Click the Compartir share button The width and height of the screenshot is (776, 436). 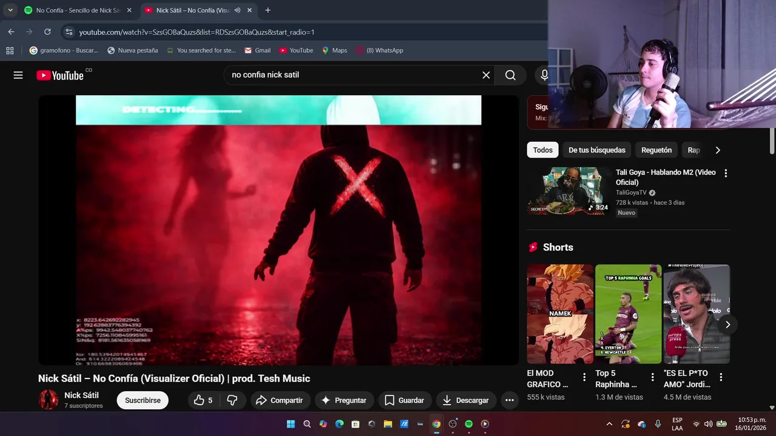(x=279, y=400)
